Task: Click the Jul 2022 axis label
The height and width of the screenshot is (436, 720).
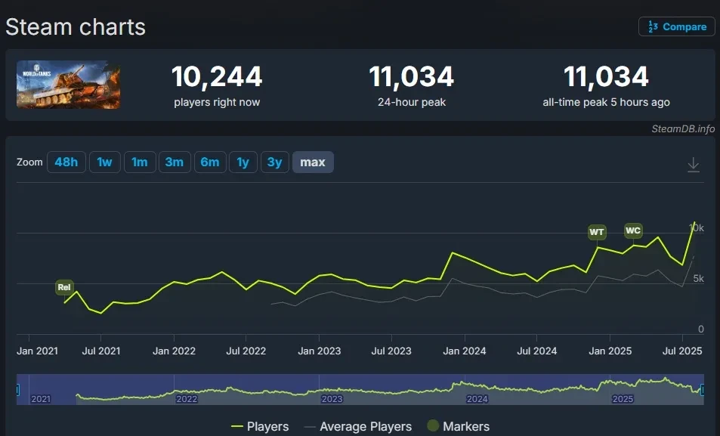Action: (246, 351)
